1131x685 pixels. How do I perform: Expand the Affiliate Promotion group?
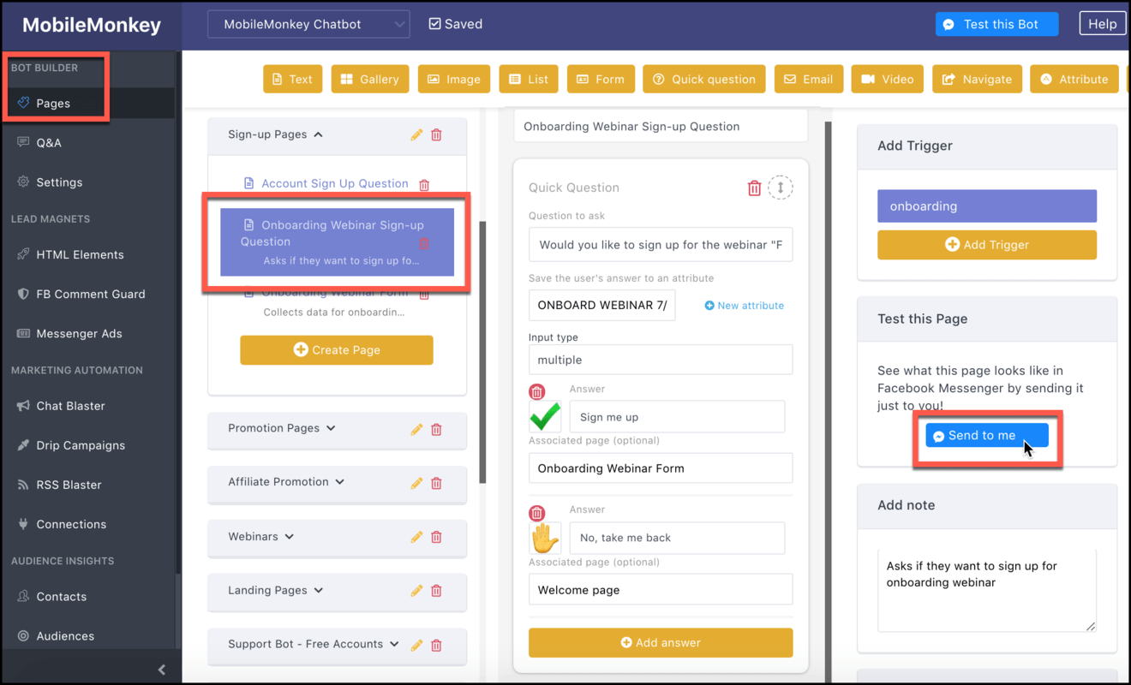tap(340, 482)
